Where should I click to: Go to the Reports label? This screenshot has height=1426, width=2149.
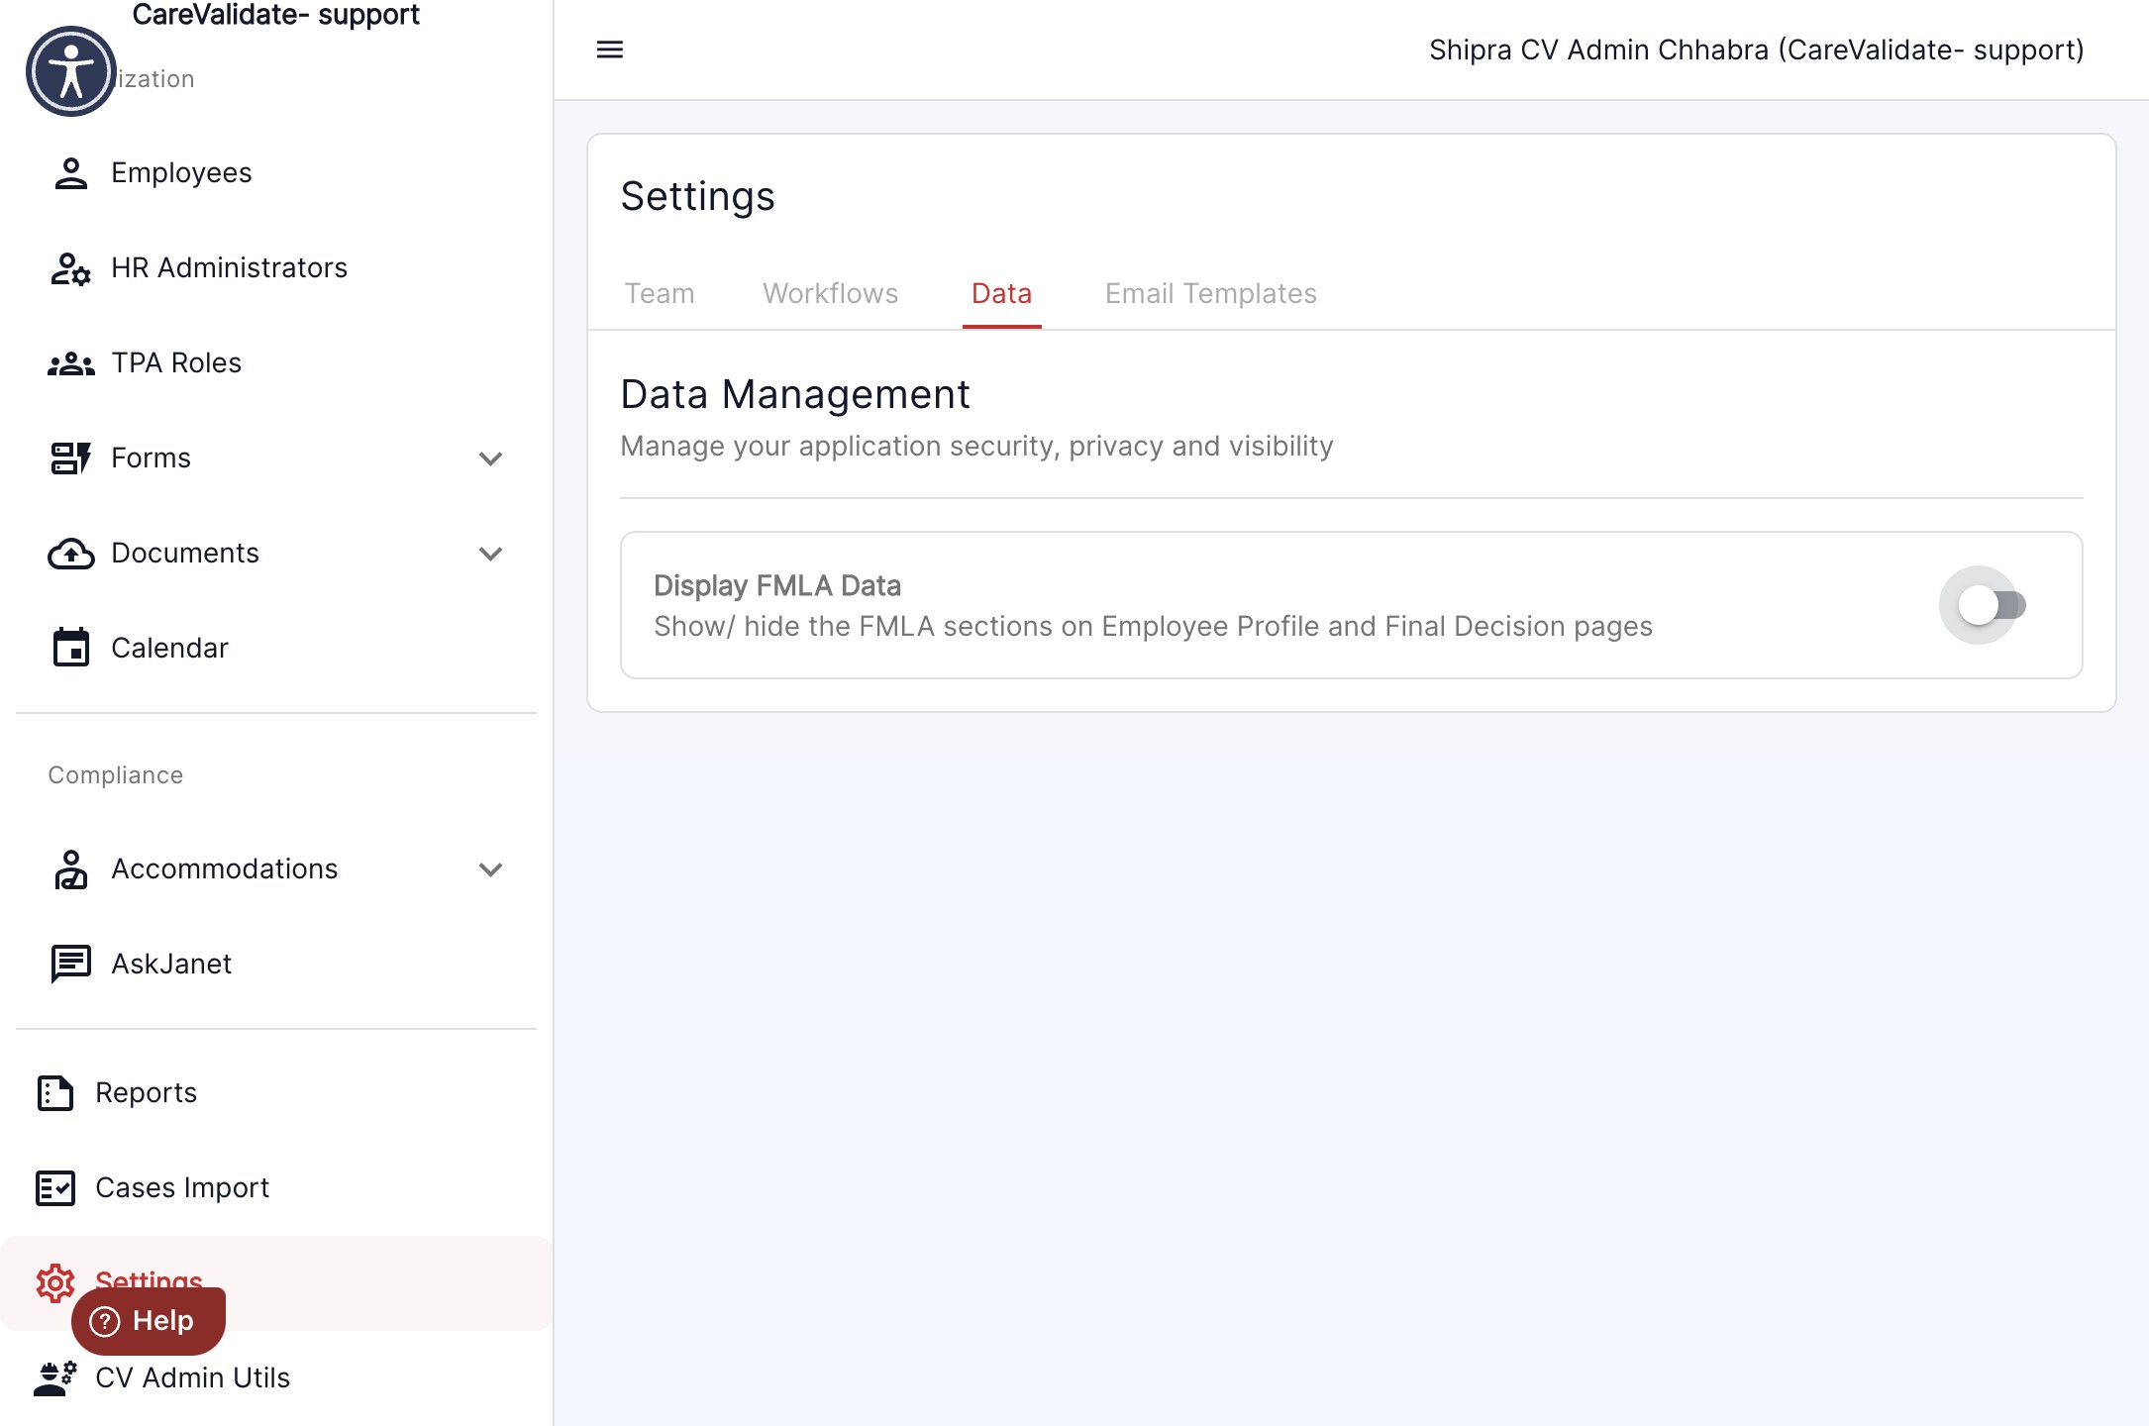pyautogui.click(x=147, y=1093)
